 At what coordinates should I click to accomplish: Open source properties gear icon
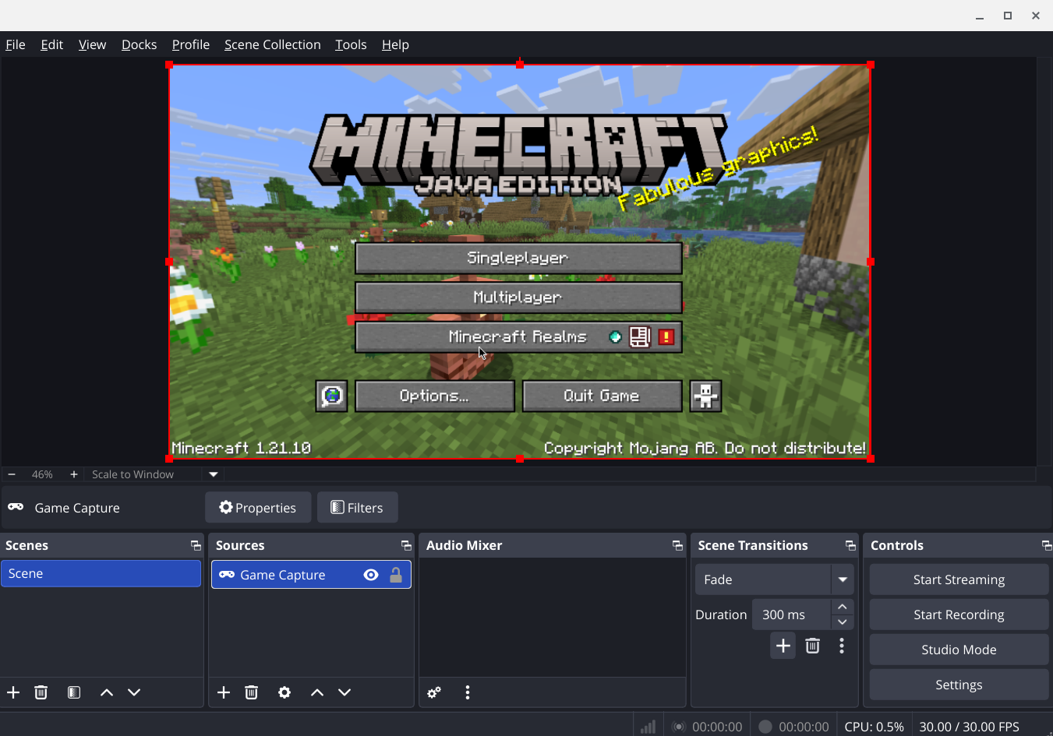[284, 692]
